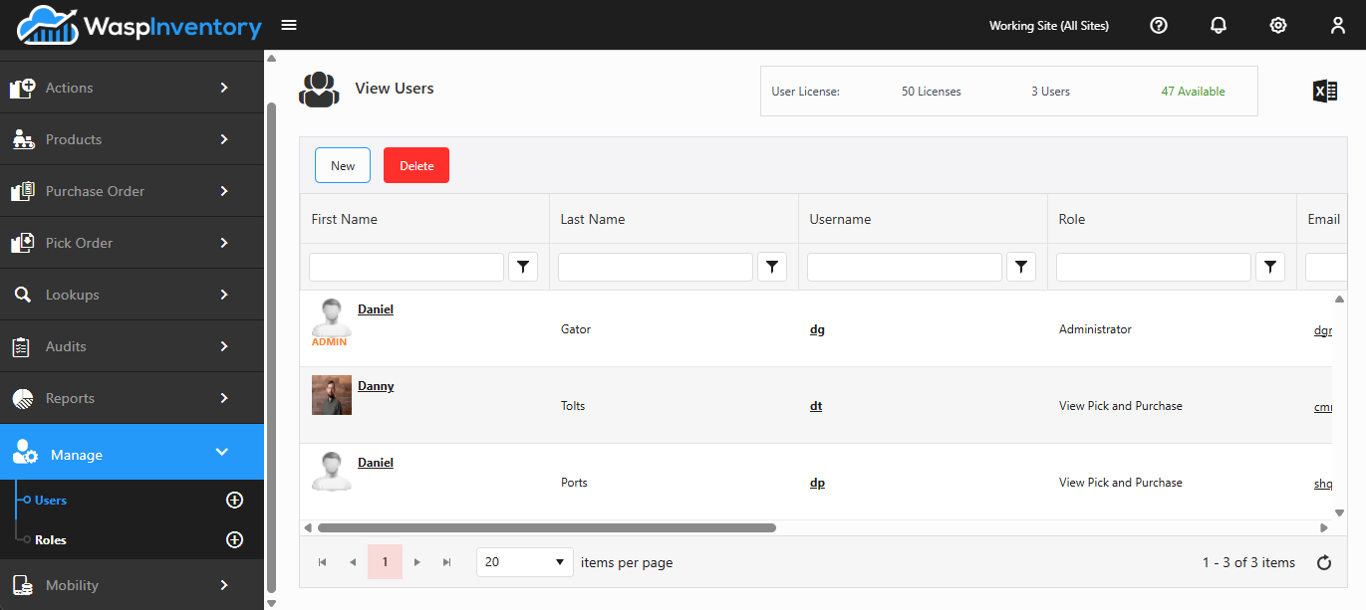Viewport: 1366px width, 610px height.
Task: Select Roles submenu item
Action: [51, 540]
